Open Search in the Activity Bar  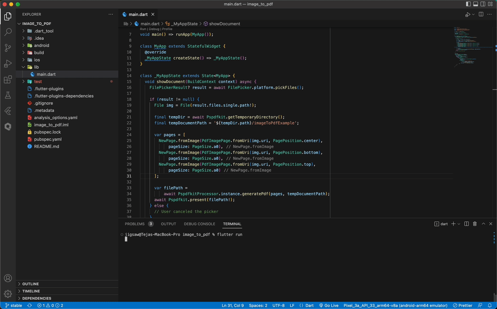point(7,32)
